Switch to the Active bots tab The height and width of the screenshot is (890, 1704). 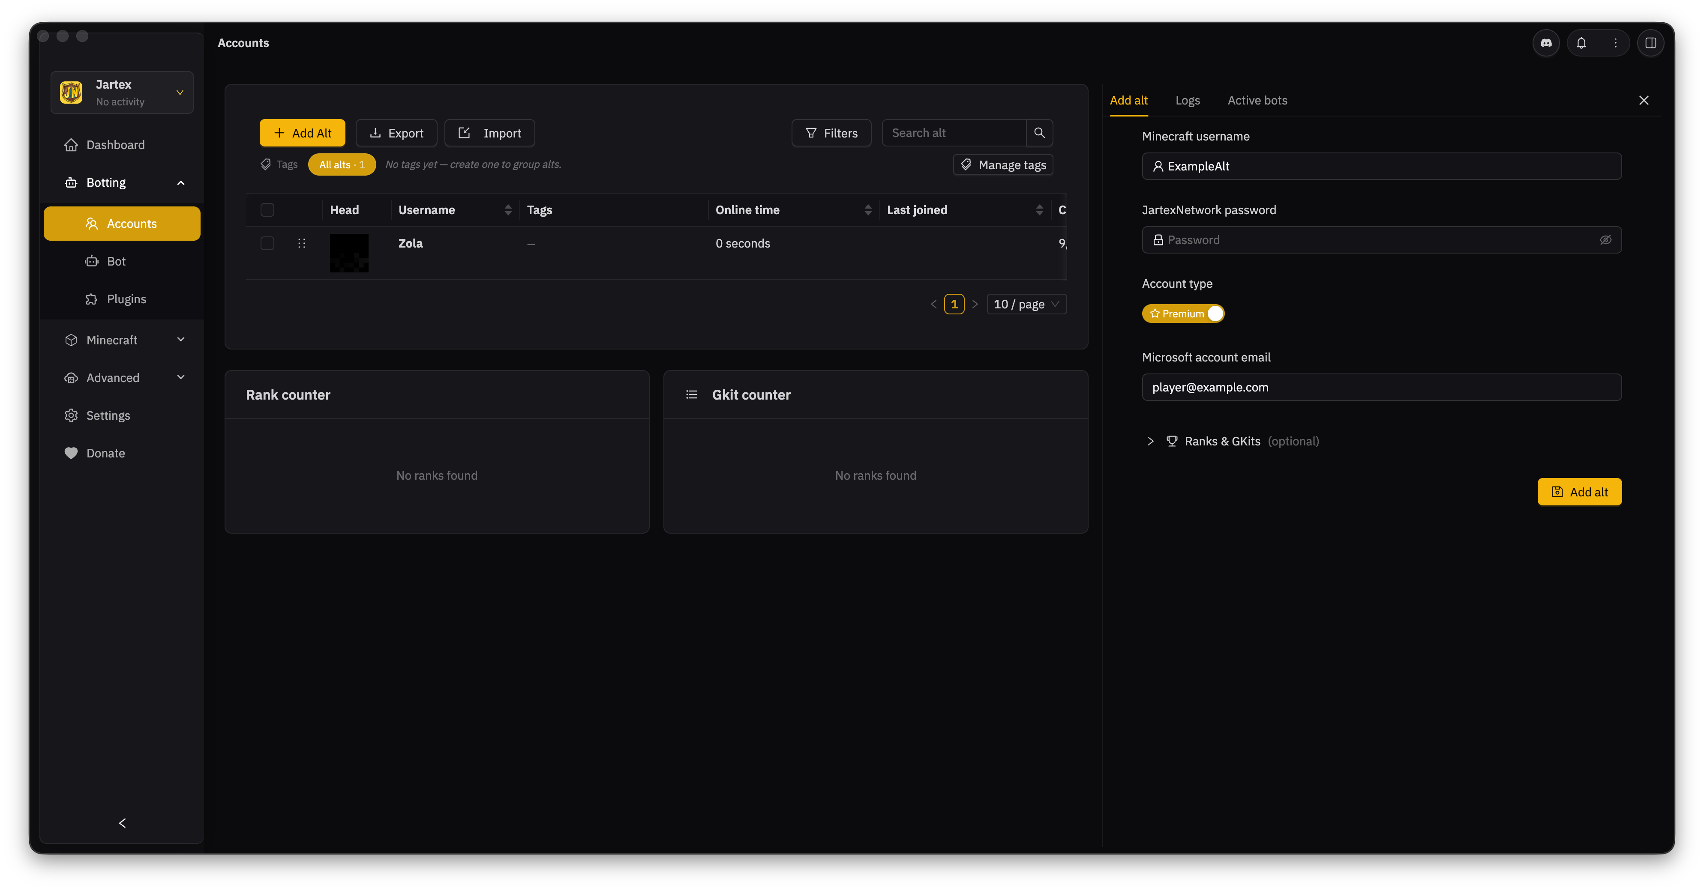click(x=1257, y=101)
